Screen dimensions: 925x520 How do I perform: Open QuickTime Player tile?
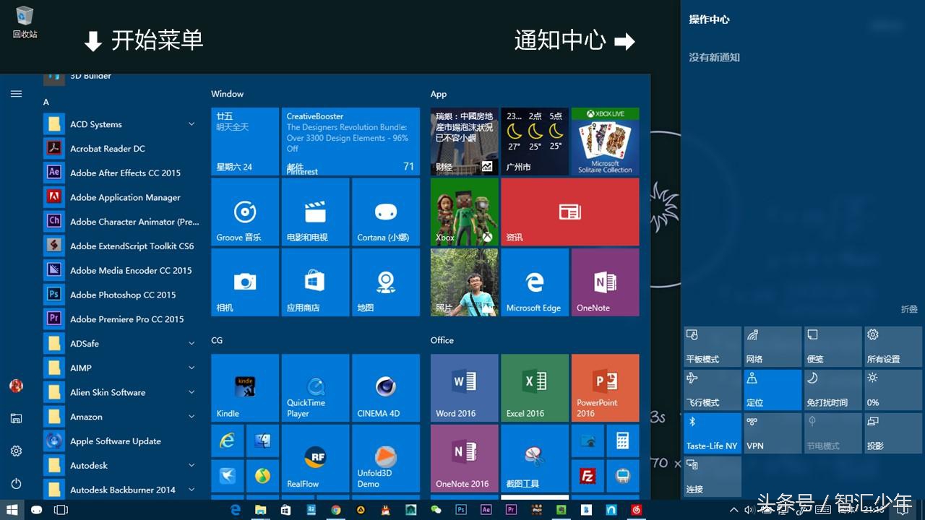[x=315, y=388]
